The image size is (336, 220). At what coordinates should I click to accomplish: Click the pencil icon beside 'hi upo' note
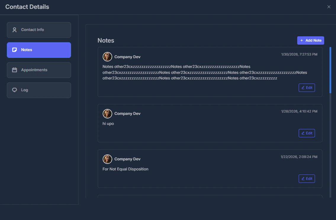303,133
